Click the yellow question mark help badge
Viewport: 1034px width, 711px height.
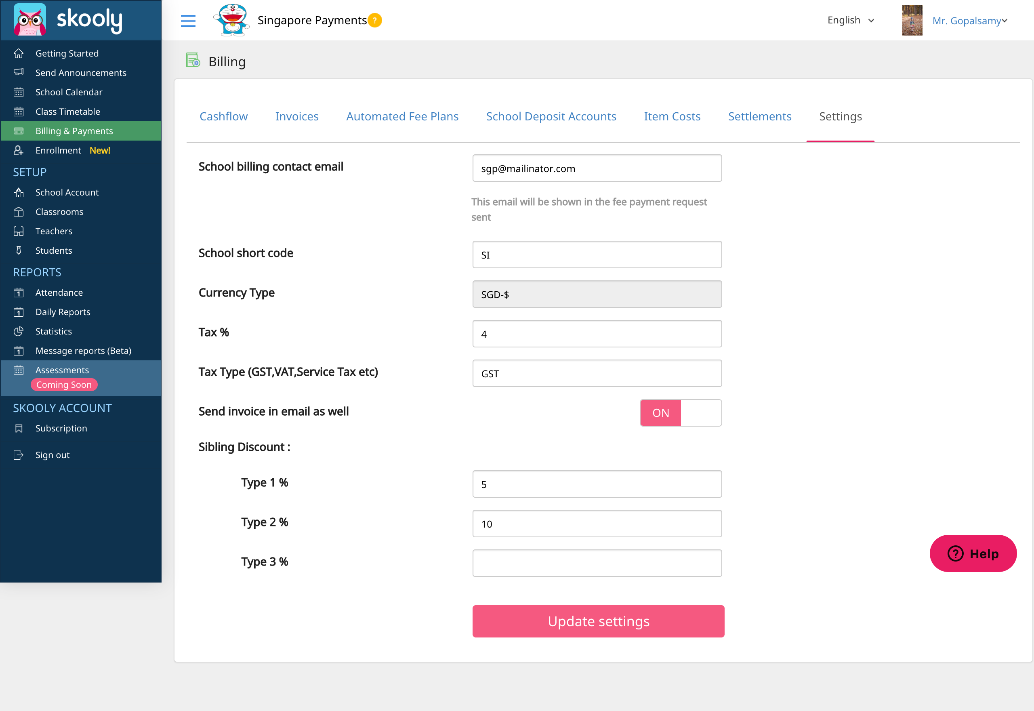(x=375, y=21)
